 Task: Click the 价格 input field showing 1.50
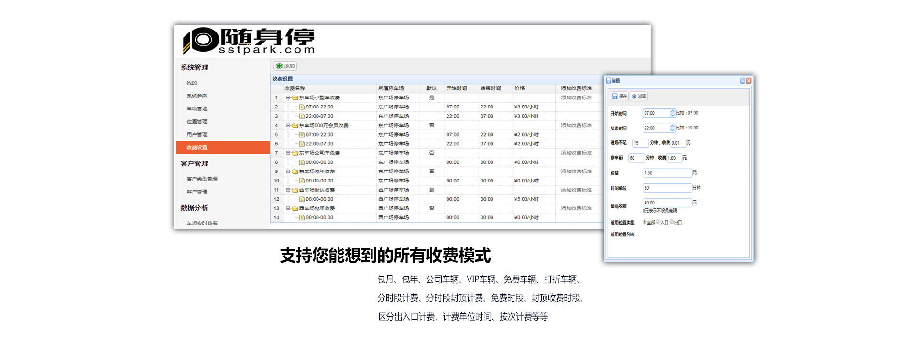coord(667,173)
